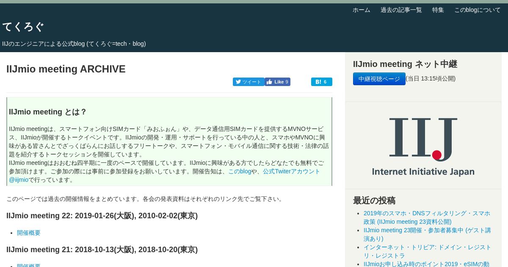Open 開催概要 under IIJmio meeting 22

point(29,233)
